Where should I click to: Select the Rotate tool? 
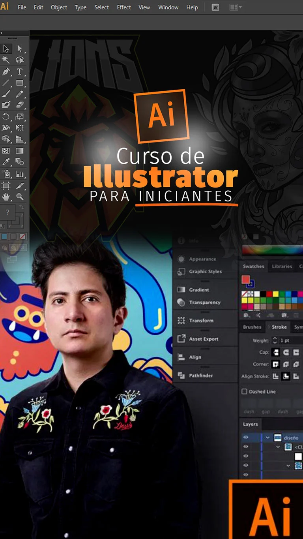click(x=6, y=116)
